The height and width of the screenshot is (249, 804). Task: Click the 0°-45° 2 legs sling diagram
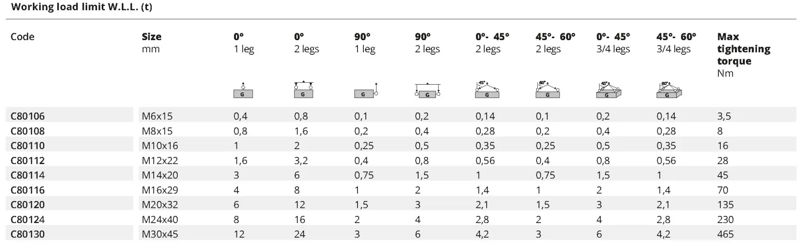[x=487, y=90]
